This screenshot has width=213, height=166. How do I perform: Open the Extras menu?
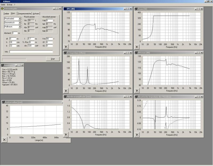click(x=10, y=5)
